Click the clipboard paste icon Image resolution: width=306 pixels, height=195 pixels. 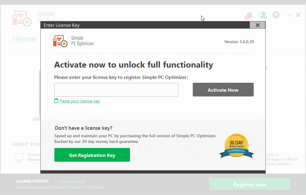click(x=56, y=101)
